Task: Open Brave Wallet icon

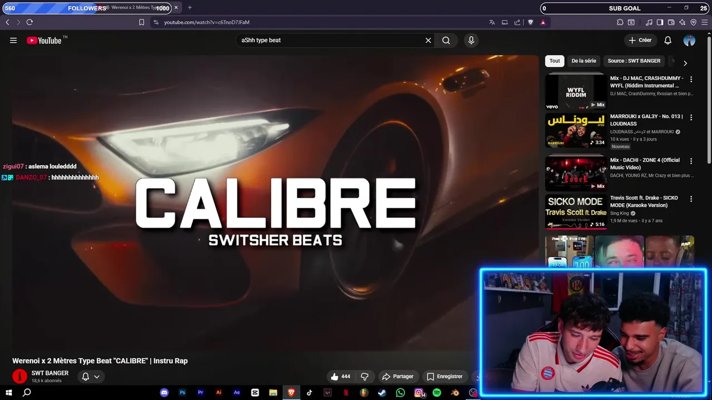Action: tap(671, 22)
